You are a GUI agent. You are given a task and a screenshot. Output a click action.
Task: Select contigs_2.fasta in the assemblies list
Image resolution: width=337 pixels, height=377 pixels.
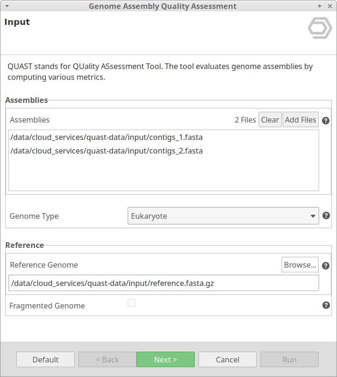pyautogui.click(x=106, y=151)
